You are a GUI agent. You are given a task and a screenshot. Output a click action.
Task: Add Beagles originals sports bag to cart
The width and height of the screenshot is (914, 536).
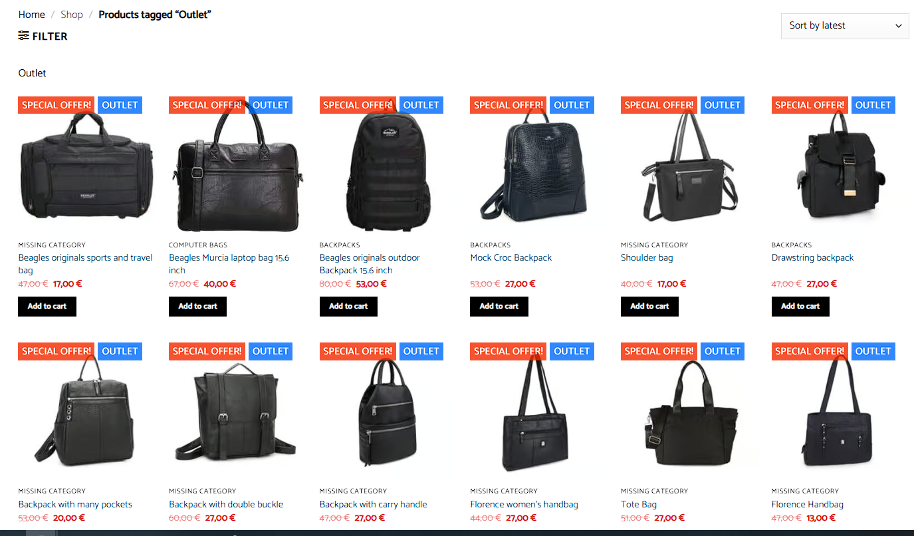point(47,307)
